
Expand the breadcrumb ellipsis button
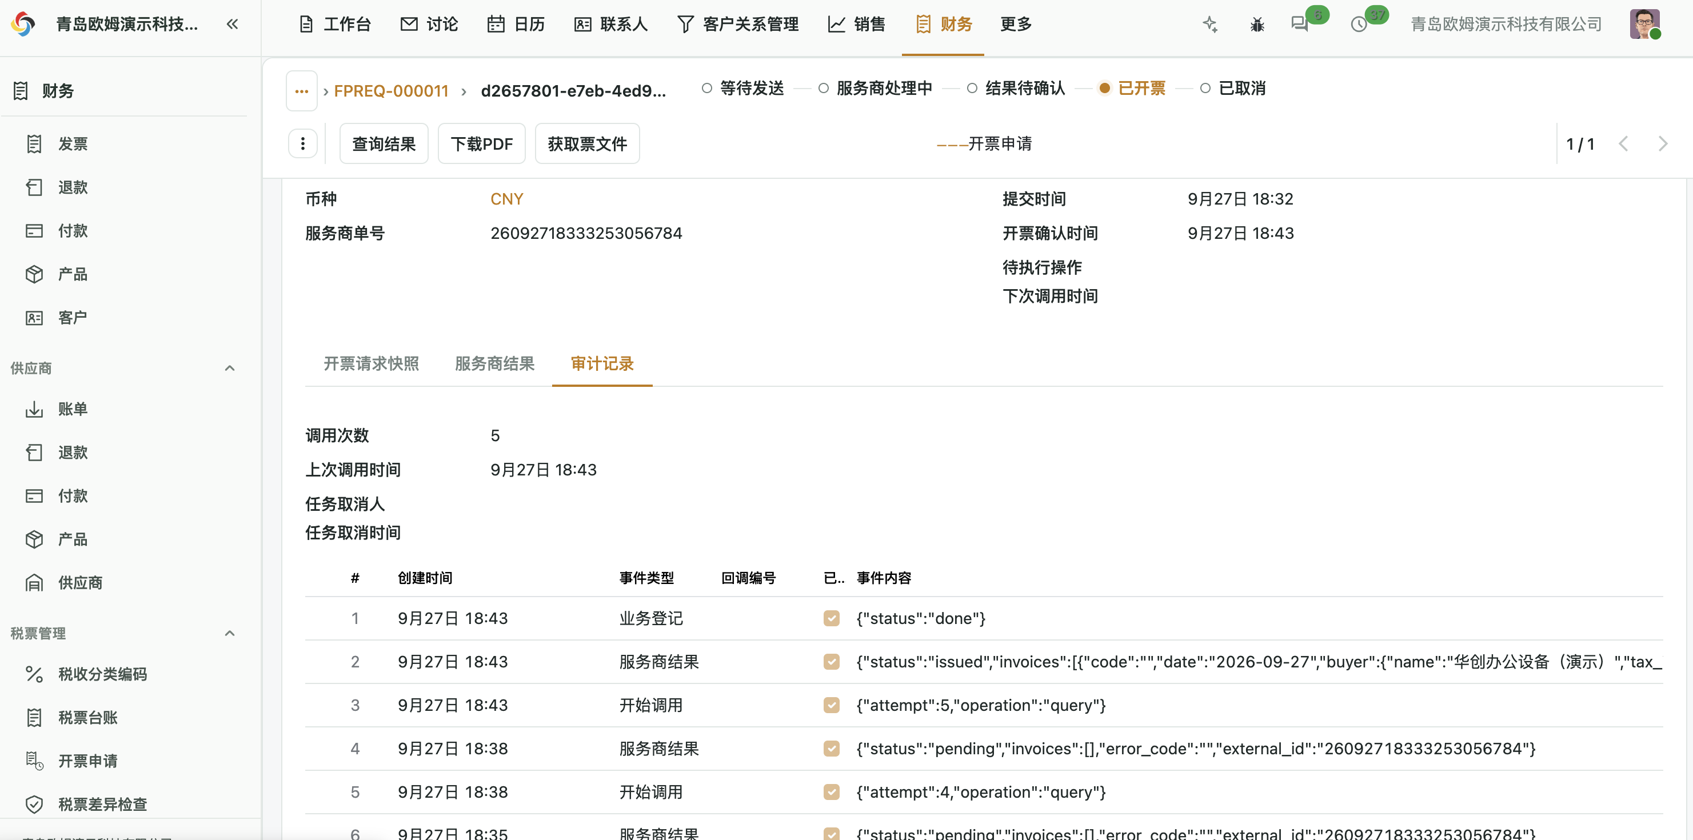(302, 91)
